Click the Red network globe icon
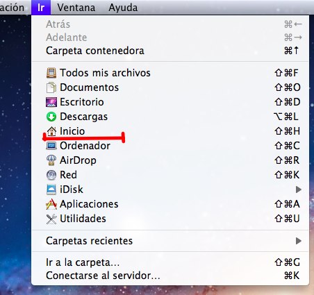The width and height of the screenshot is (314, 295). click(51, 175)
